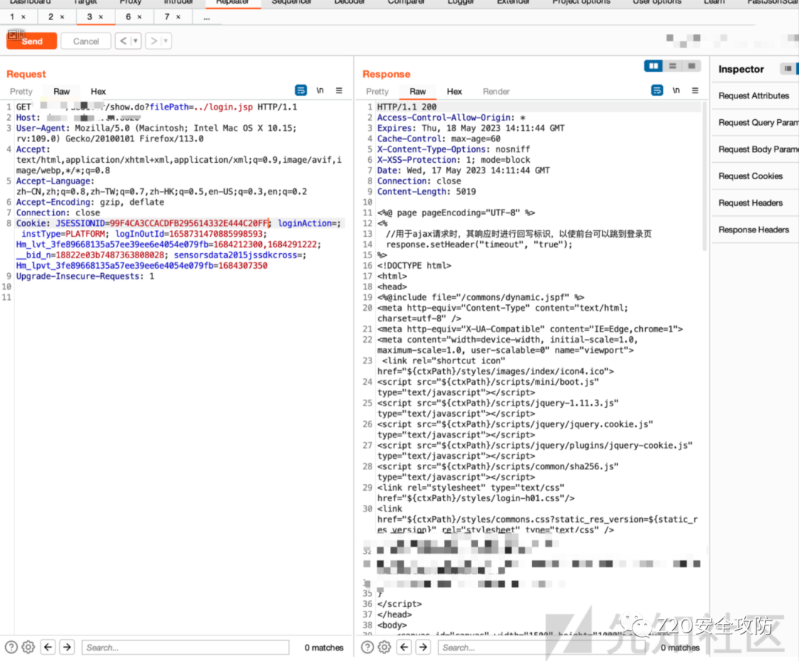Click the Response search field
Screen dimensions: 799x661
(542, 647)
